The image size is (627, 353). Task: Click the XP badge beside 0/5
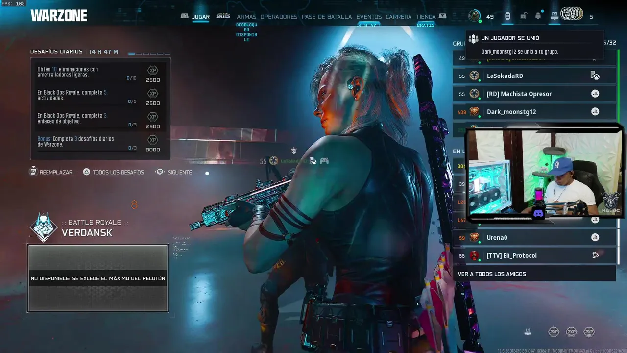click(x=153, y=93)
